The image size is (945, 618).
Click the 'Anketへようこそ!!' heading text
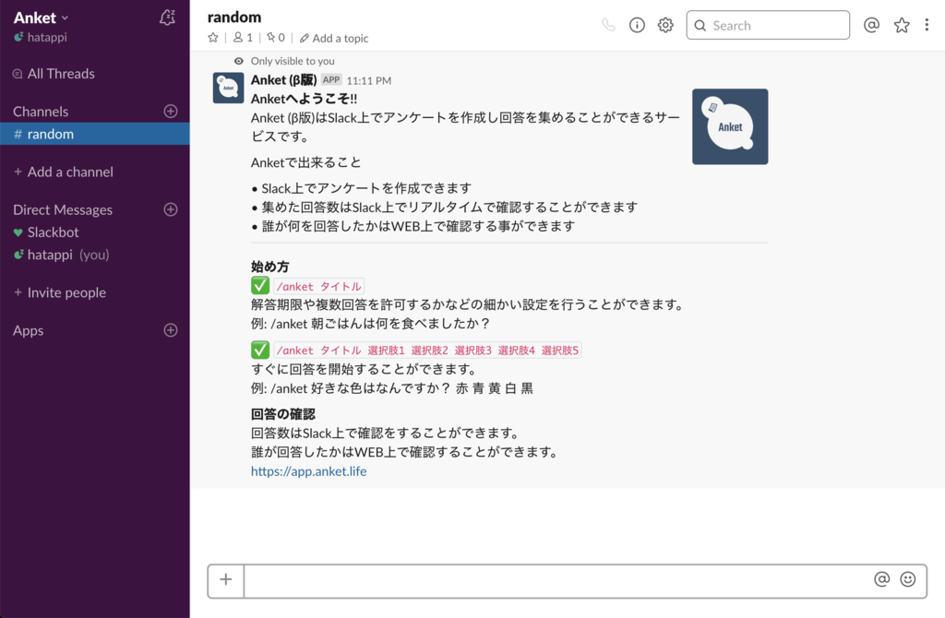(304, 99)
